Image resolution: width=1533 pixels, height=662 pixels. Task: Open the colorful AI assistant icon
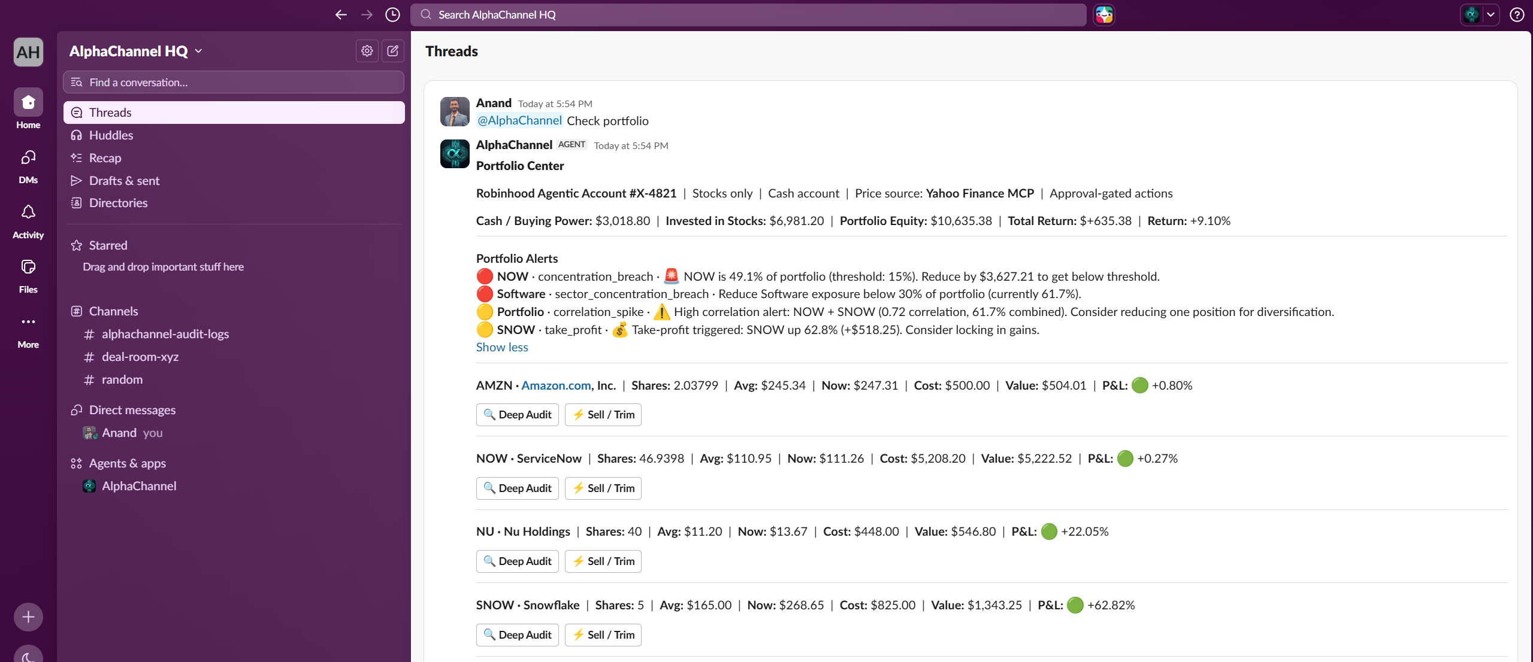(1104, 14)
